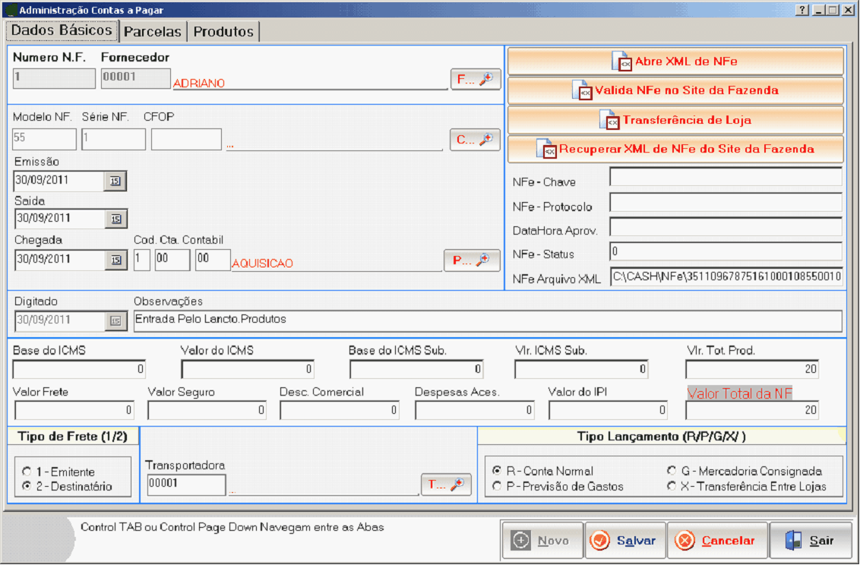This screenshot has height=565, width=860.
Task: Click the conta contábil lookup button
Action: [x=472, y=260]
